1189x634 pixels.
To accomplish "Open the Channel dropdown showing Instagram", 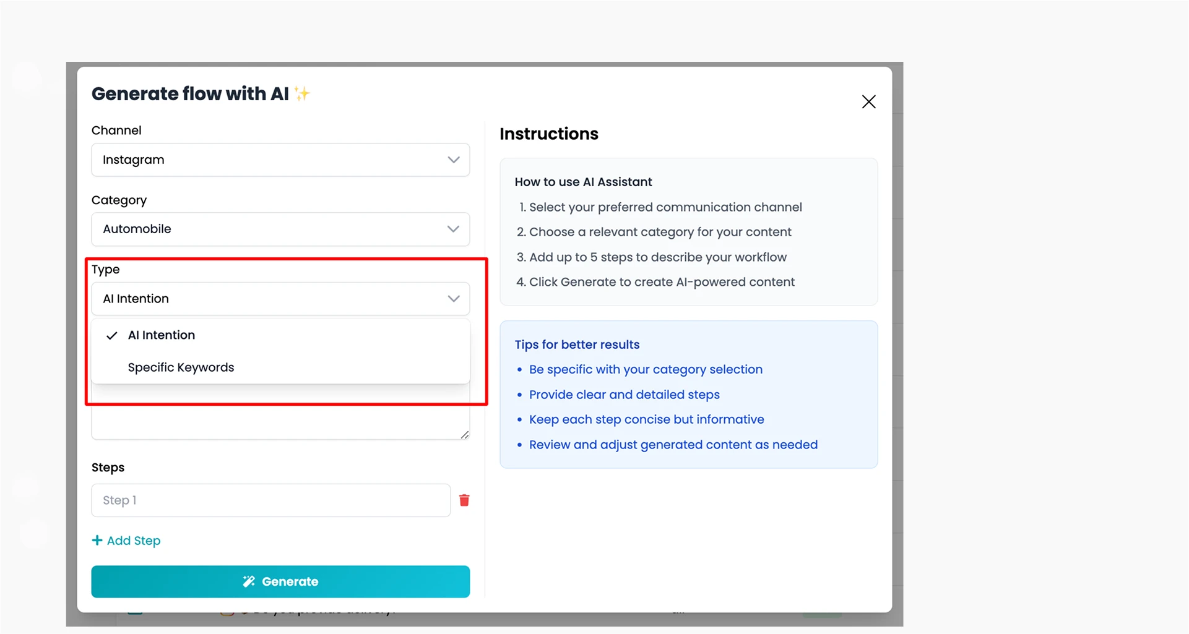I will (280, 160).
